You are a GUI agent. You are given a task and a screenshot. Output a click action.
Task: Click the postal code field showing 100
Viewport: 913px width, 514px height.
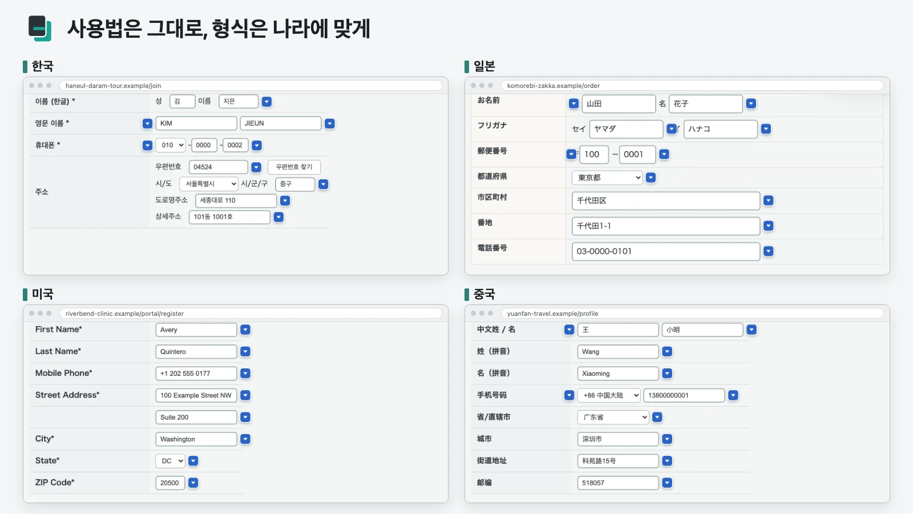click(x=594, y=154)
